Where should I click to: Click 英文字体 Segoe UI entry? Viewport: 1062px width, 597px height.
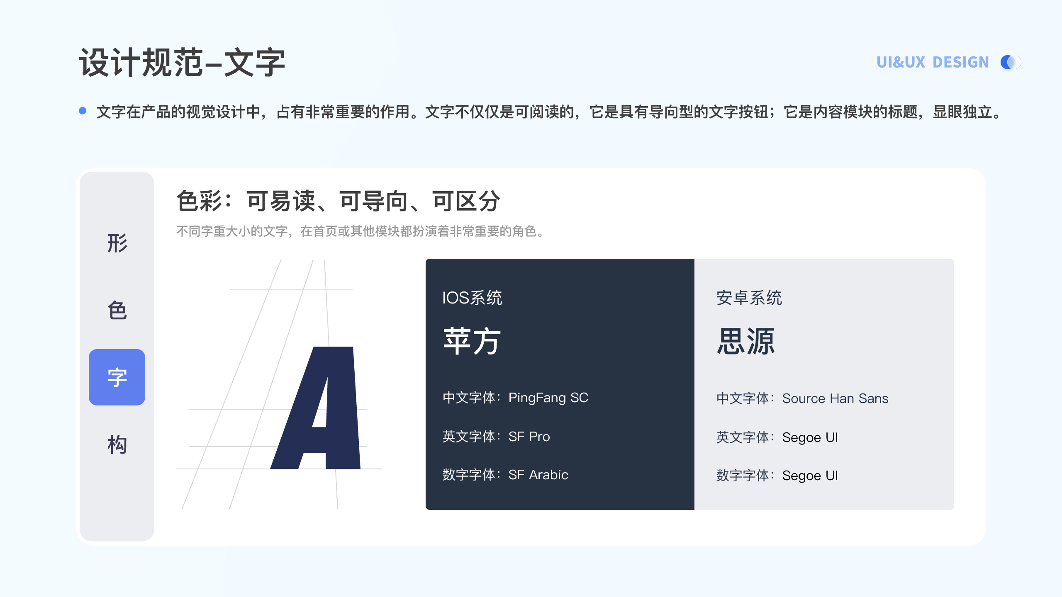tap(810, 437)
